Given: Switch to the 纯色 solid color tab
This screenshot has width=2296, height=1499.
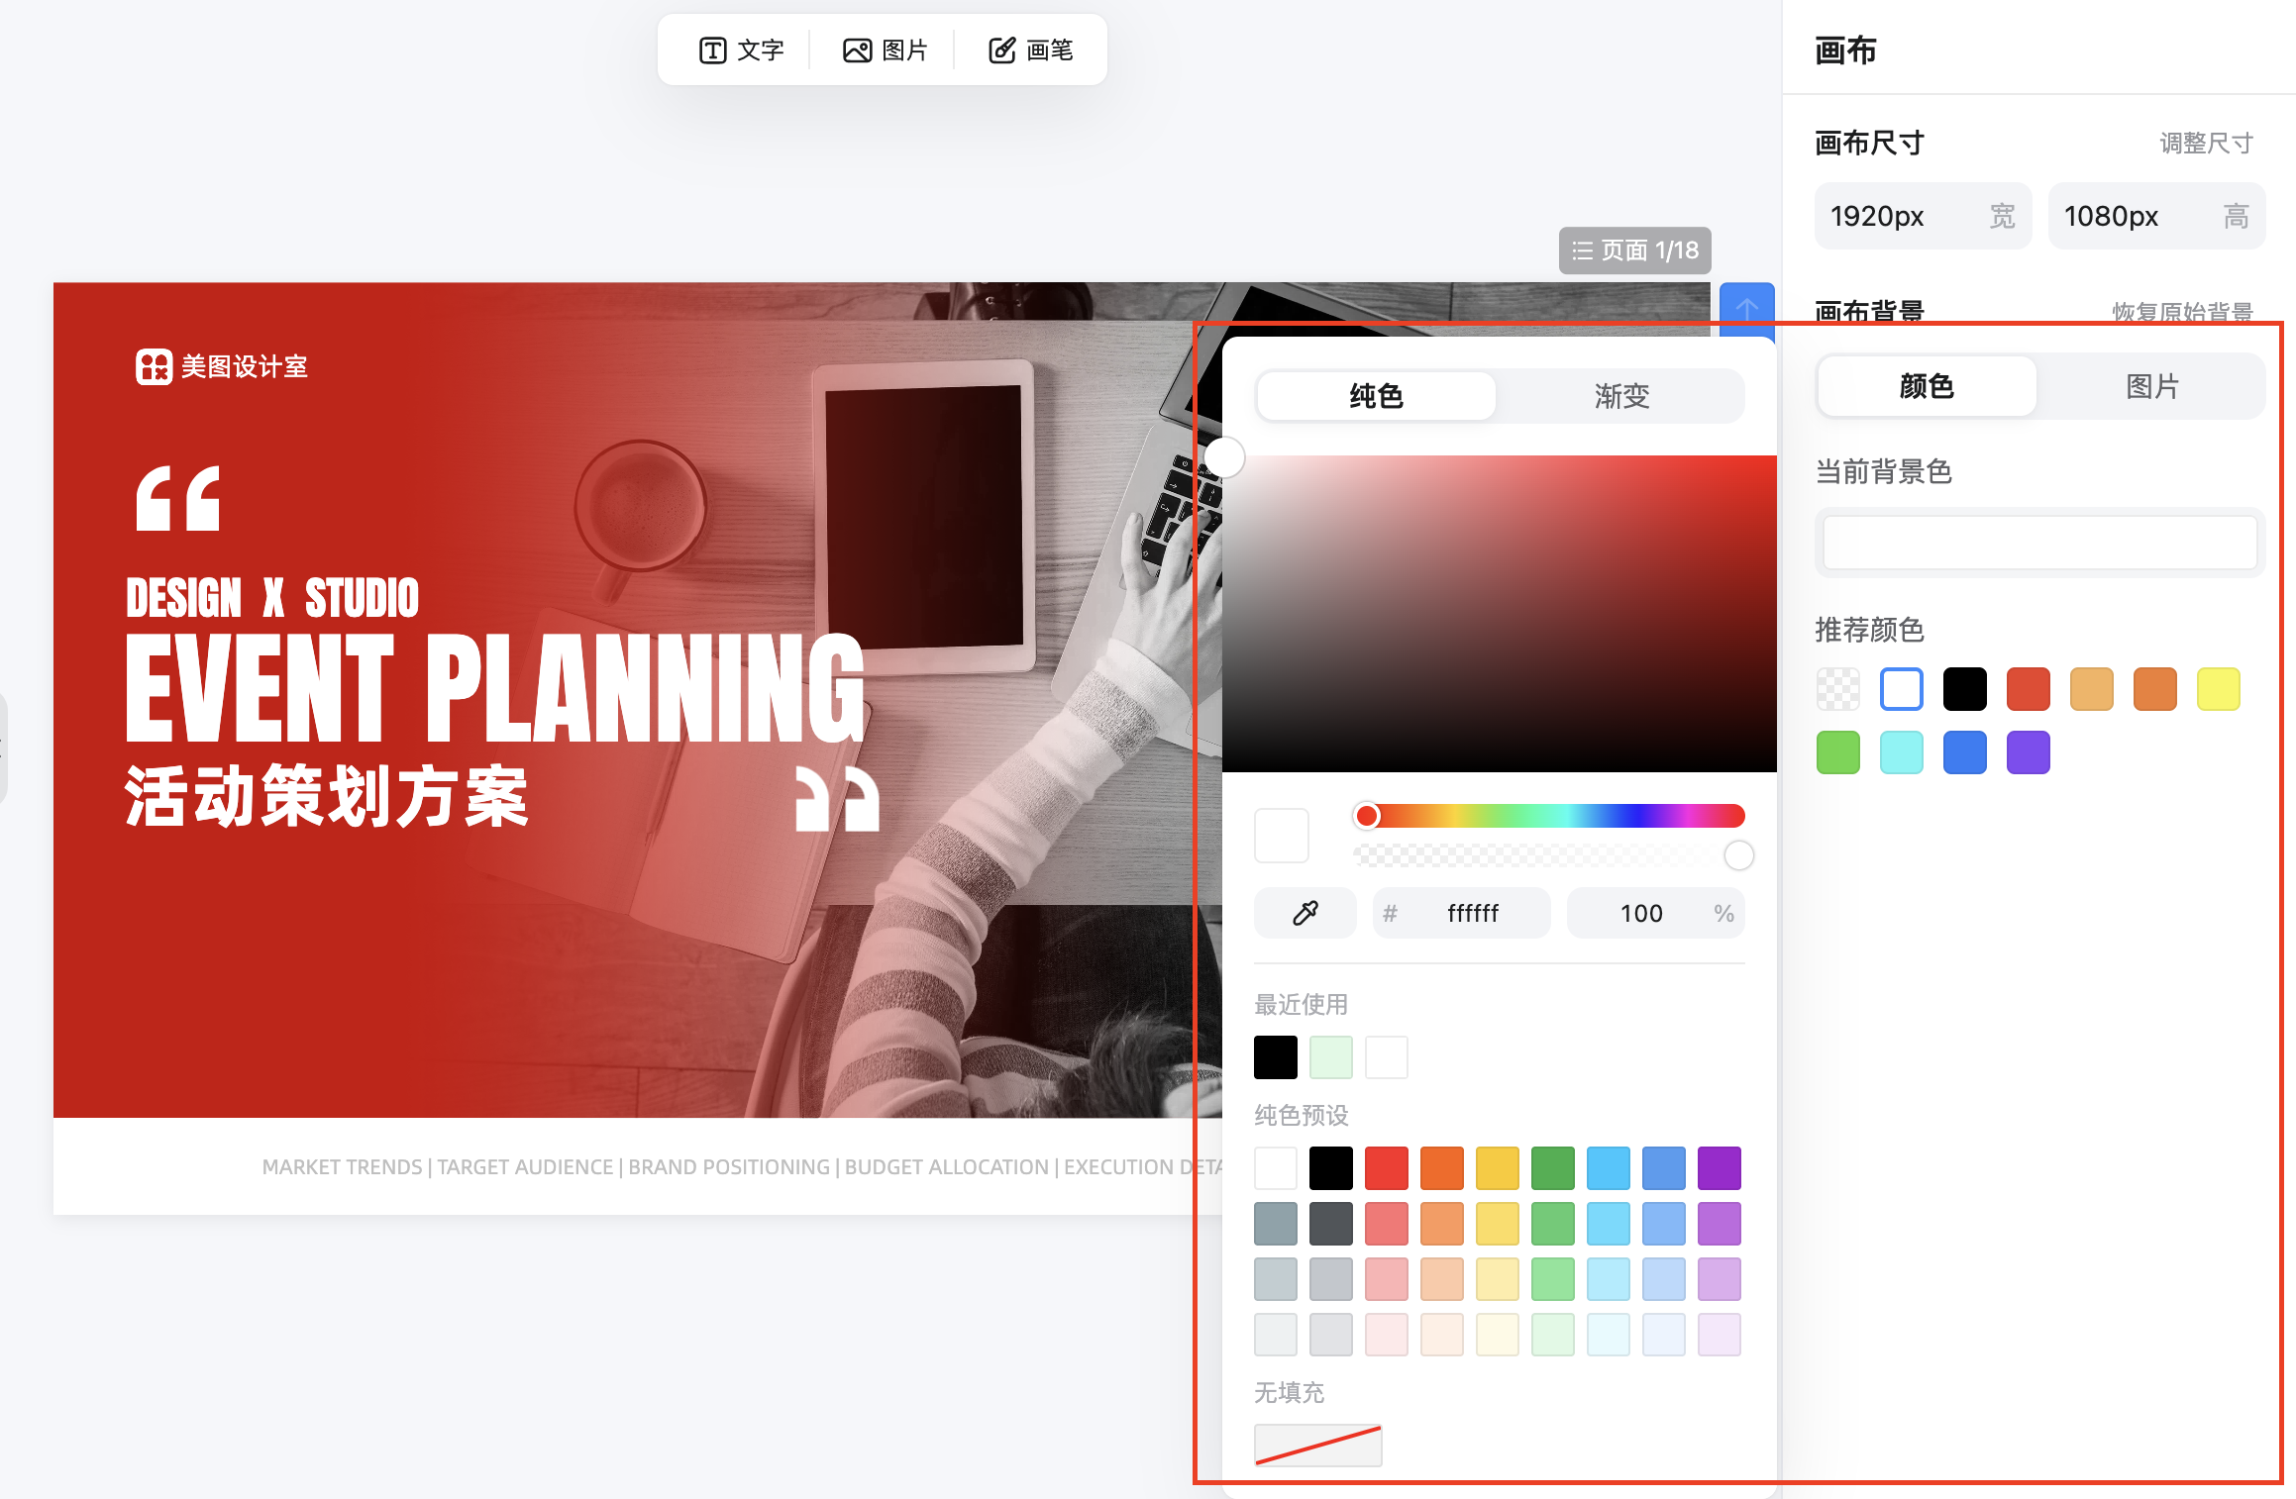Looking at the screenshot, I should [x=1376, y=396].
